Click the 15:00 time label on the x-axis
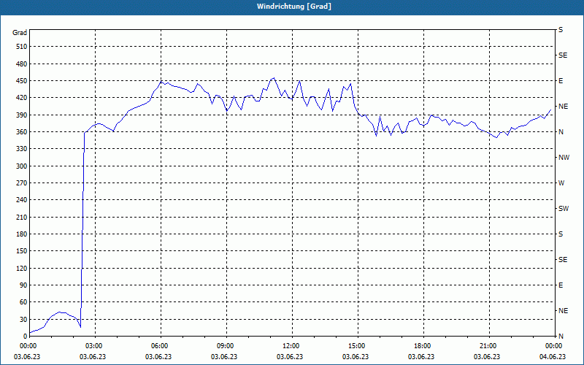Viewport: 584px width, 365px height. 358,346
